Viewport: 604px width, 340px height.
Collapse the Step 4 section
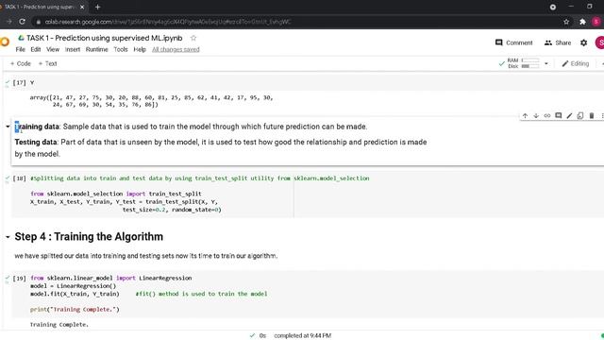8,237
